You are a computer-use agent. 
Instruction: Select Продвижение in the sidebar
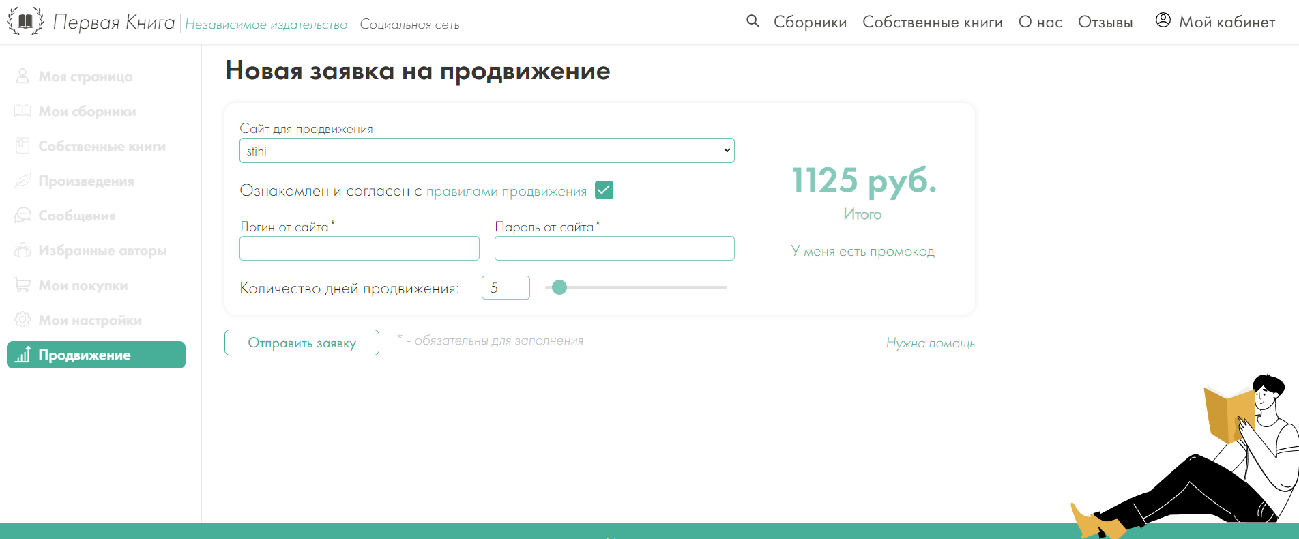(x=96, y=355)
